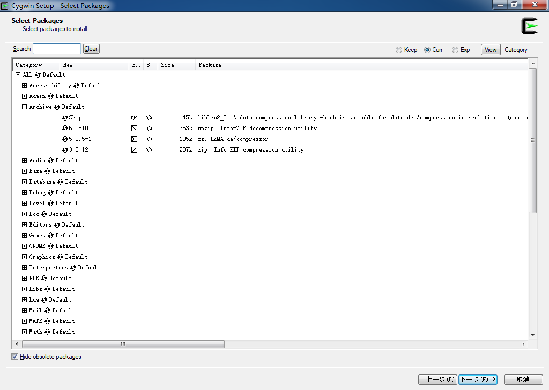Select the 'xz: LZMA de/compressor' package text
Viewport: 549px width, 390px height.
(233, 139)
